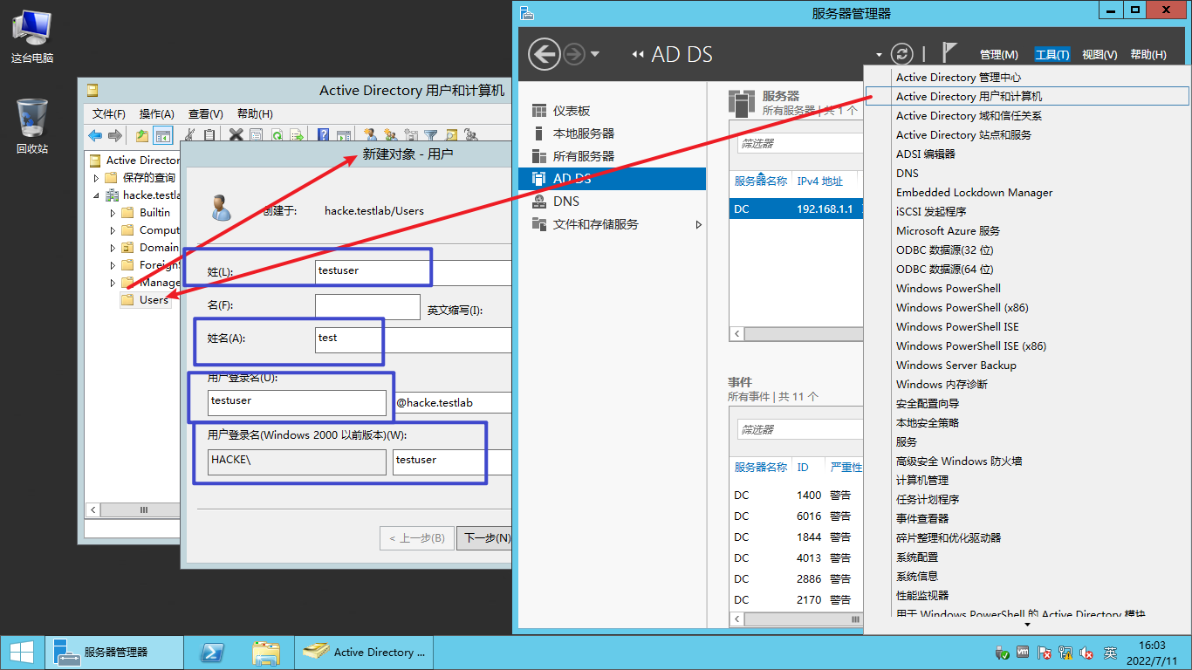Viewport: 1192px width, 670px height.
Task: Open the notifications flag in Server Manager
Action: click(950, 53)
